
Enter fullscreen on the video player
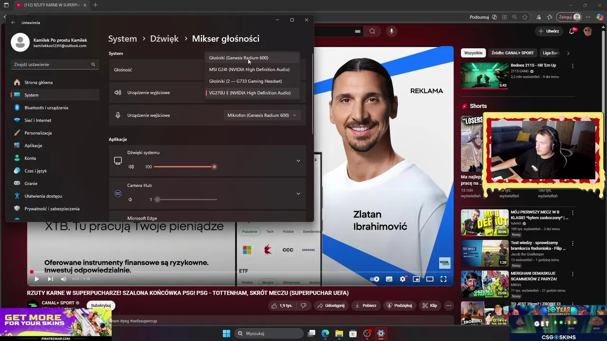(443, 279)
